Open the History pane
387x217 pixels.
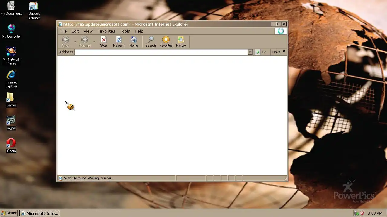[x=181, y=42]
